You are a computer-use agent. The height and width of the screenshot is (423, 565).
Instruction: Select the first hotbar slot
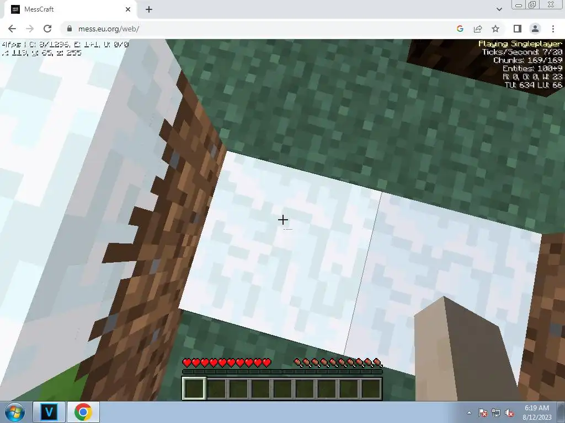[194, 388]
